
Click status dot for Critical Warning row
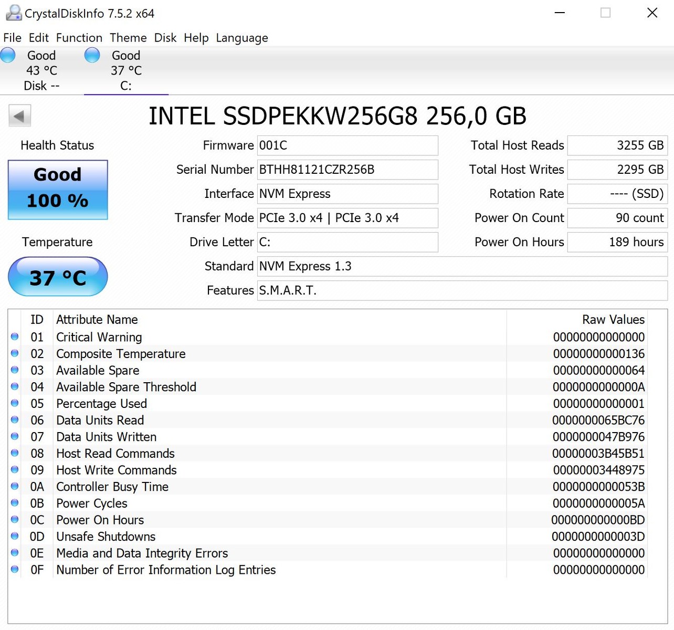coord(15,337)
